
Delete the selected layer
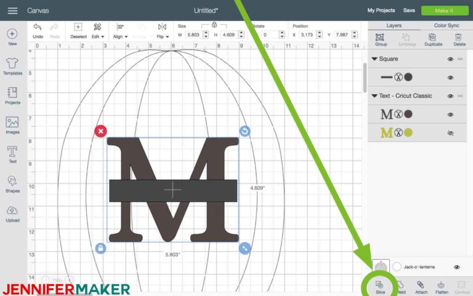(x=459, y=40)
